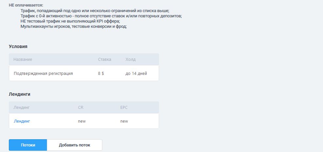323x152 pixels.
Task: Click the Добавить поток button
Action: 74,145
